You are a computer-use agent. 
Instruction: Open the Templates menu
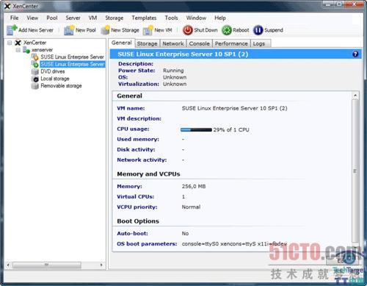coord(144,18)
